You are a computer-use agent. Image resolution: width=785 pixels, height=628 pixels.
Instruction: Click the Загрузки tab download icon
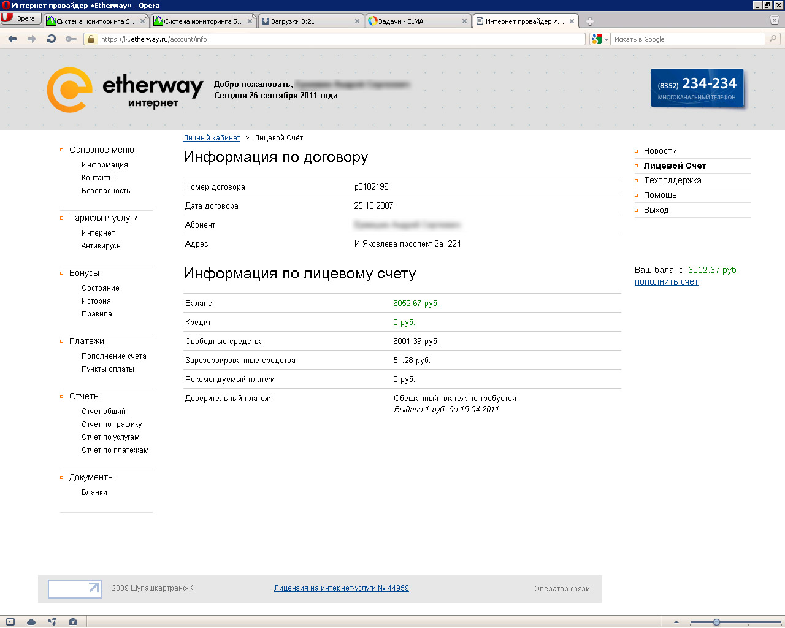pyautogui.click(x=266, y=21)
